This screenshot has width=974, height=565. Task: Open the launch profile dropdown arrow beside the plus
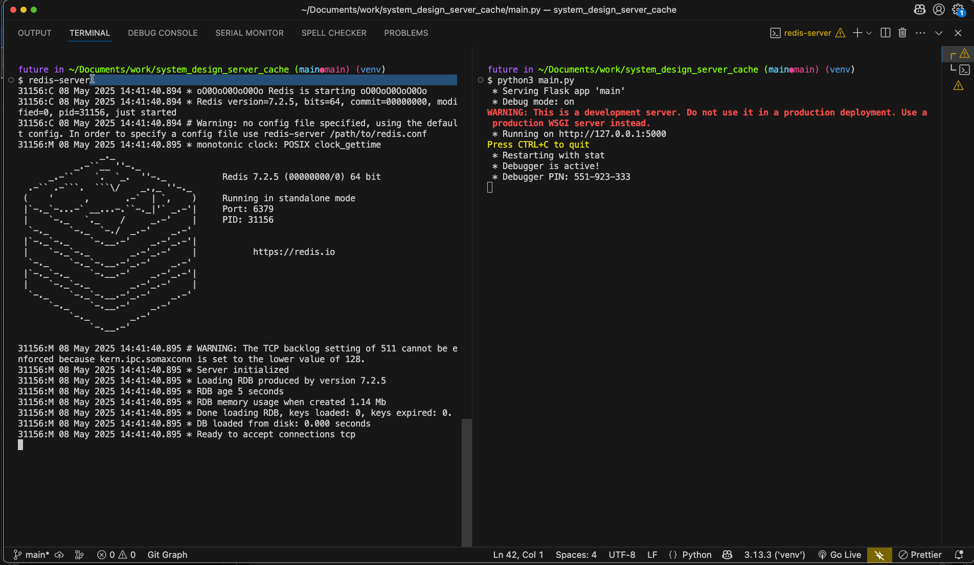click(x=869, y=33)
